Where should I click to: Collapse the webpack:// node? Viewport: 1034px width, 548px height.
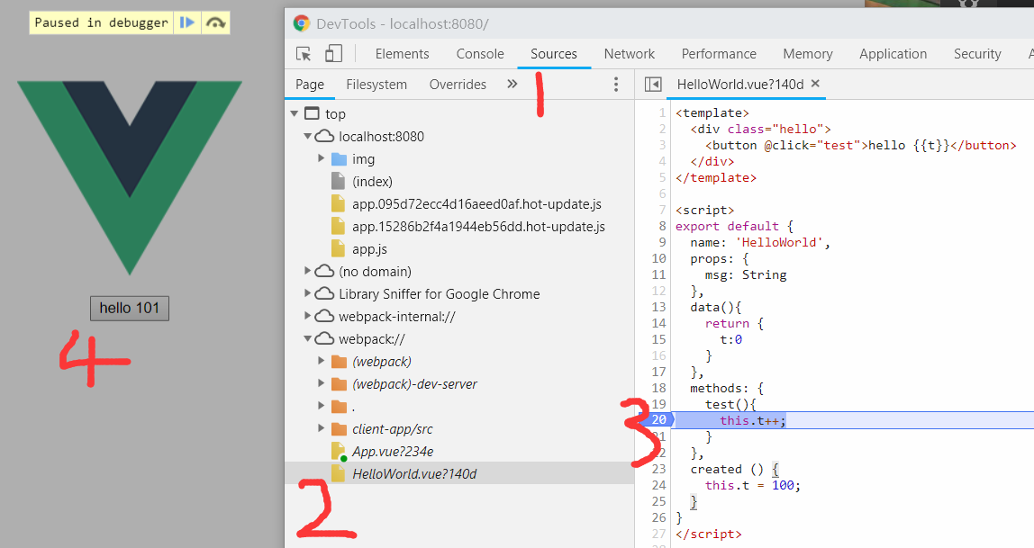click(307, 338)
